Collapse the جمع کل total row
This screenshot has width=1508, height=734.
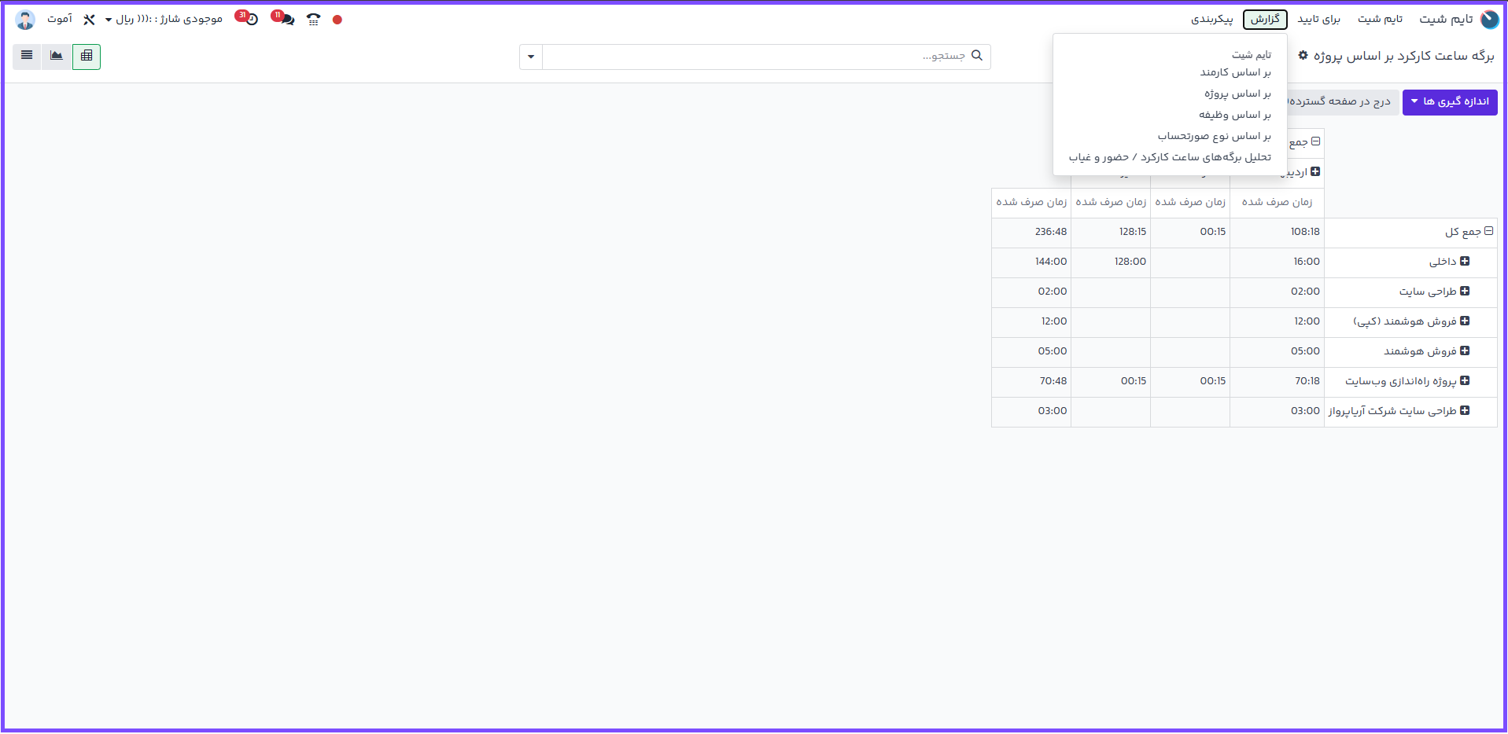pyautogui.click(x=1488, y=232)
